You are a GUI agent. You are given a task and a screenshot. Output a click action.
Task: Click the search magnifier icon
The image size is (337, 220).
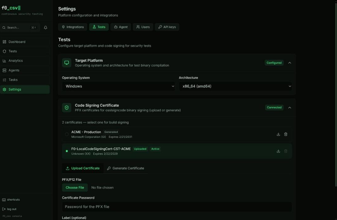click(4, 27)
